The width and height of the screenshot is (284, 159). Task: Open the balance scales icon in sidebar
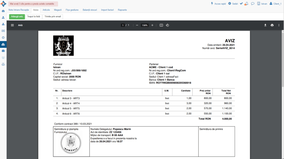[3, 64]
